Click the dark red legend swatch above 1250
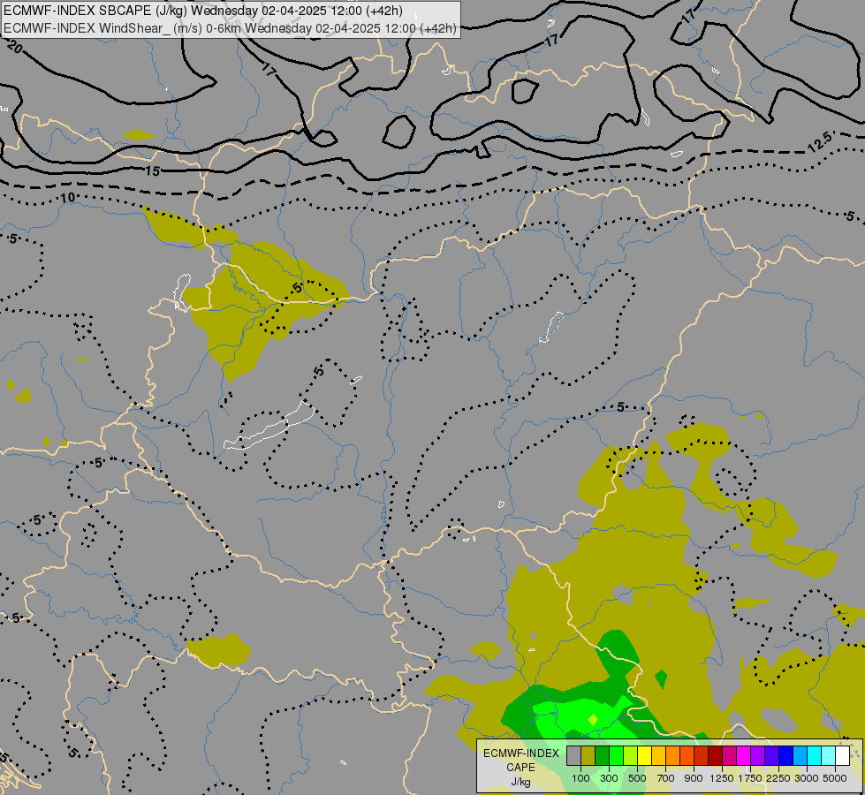Viewport: 865px width, 795px height. coord(715,756)
